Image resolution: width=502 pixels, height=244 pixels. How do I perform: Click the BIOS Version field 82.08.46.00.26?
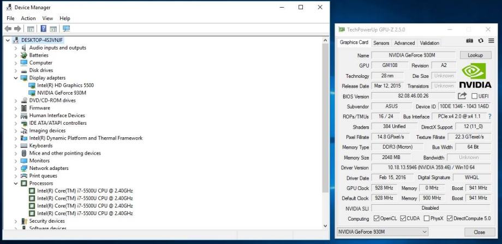413,96
